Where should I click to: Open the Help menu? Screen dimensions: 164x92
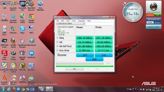click(x=89, y=21)
